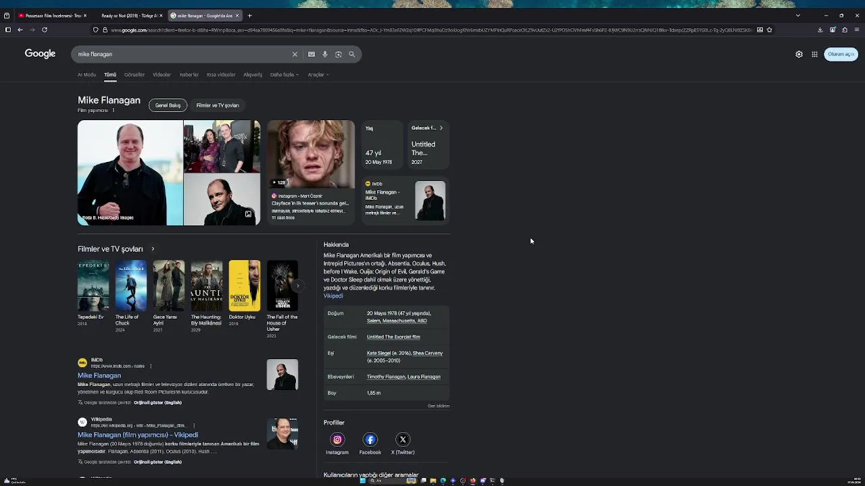Start voice search with the microphone icon
The width and height of the screenshot is (865, 486).
point(324,54)
